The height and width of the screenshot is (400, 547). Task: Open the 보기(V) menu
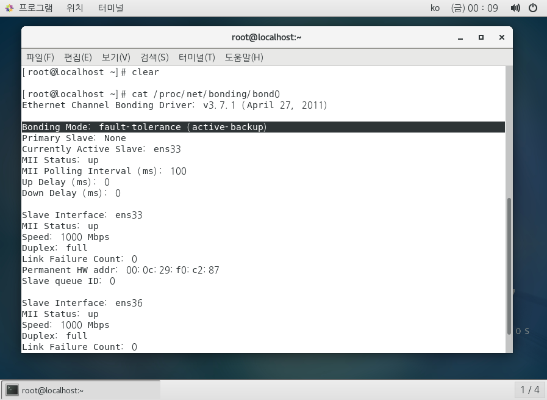tap(116, 57)
